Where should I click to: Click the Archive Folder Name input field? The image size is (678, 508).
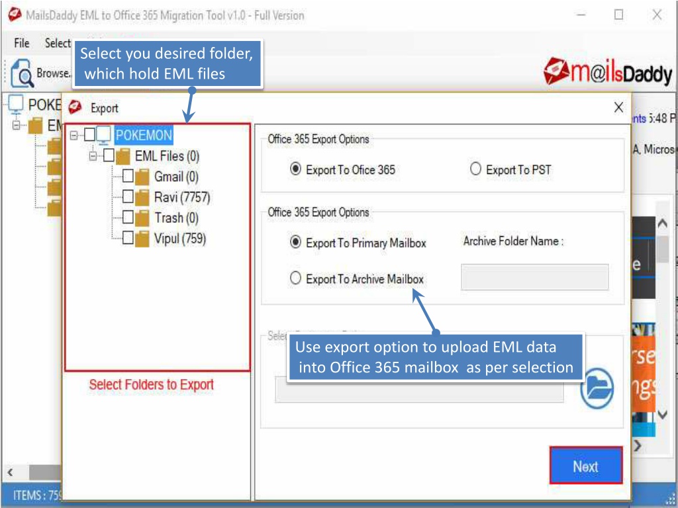(x=535, y=277)
